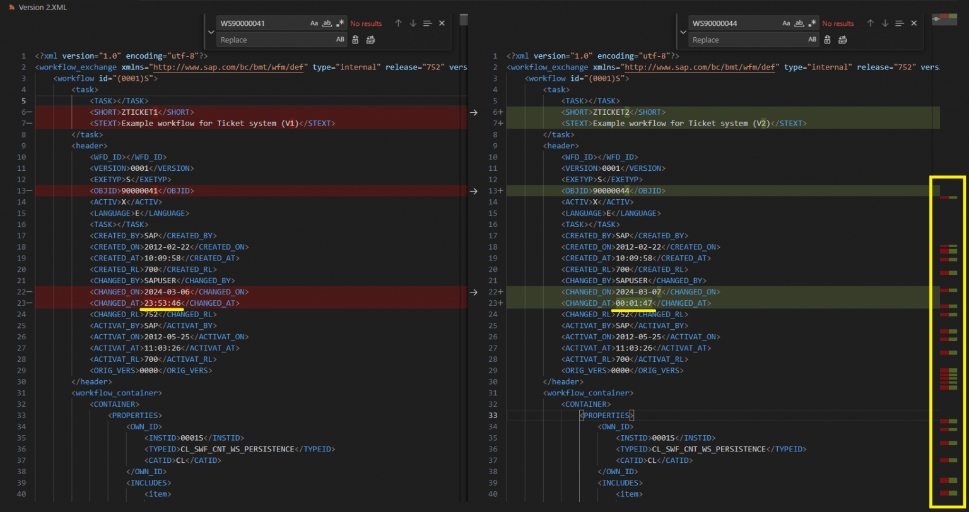The image size is (969, 512).
Task: Click Replace icon in left find widget
Action: point(356,40)
